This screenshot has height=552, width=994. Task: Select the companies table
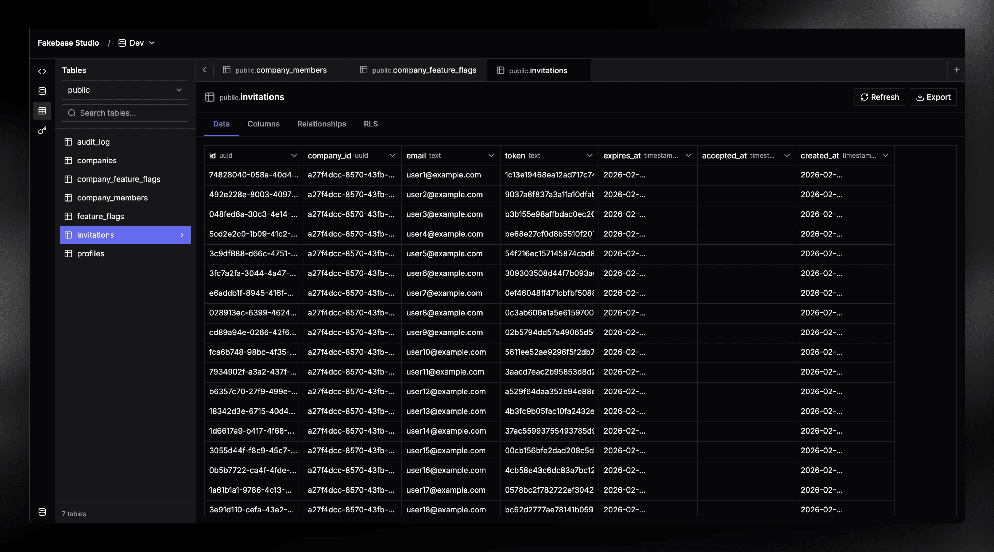(97, 160)
